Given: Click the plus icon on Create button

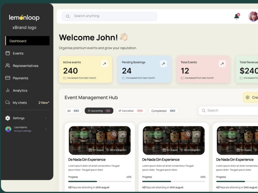Looking at the screenshot, I should (247, 98).
